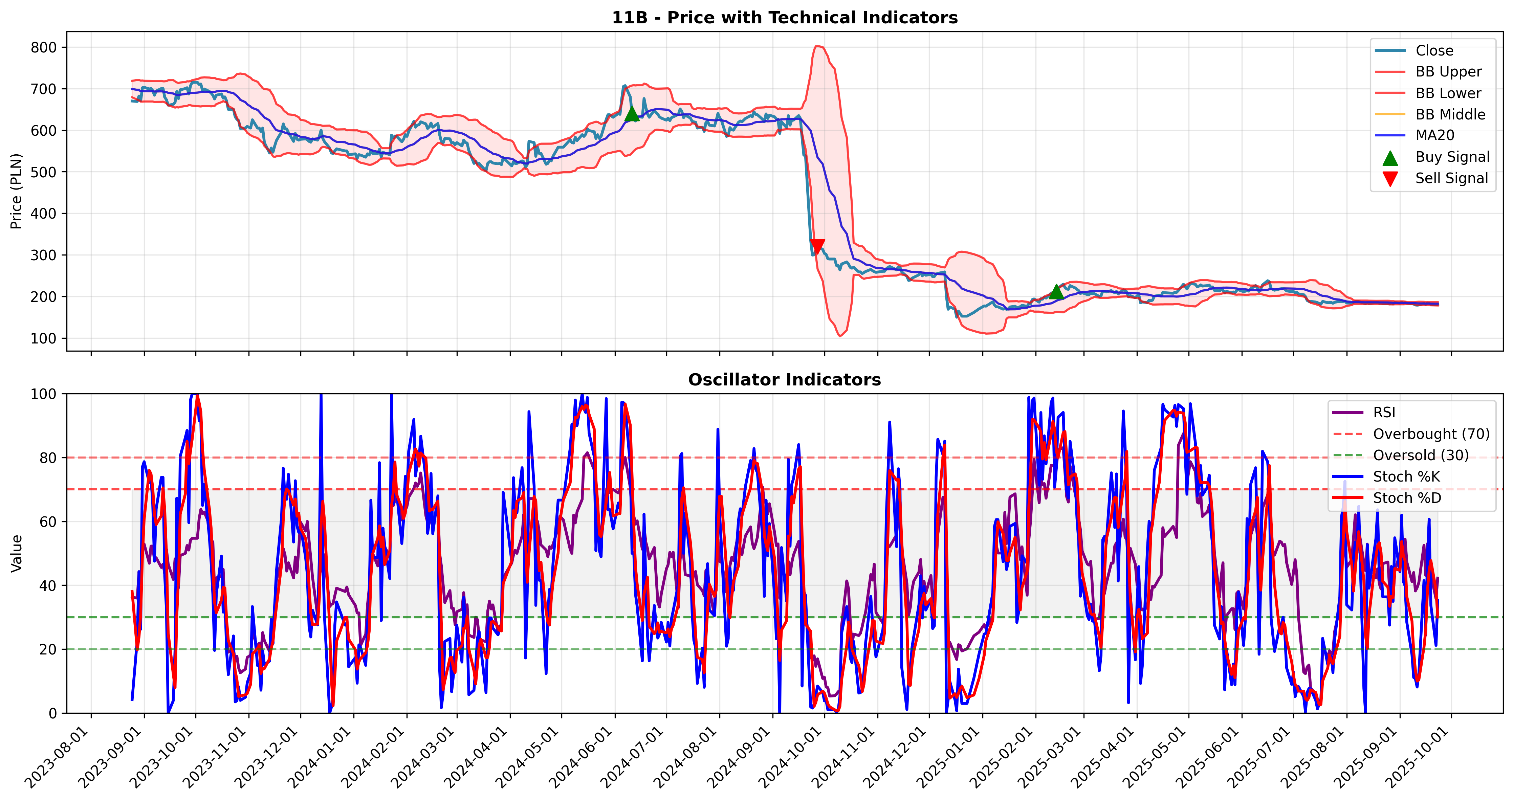This screenshot has width=1513, height=801.
Task: Click the BB Middle orange line sample in the legend
Action: [1390, 114]
